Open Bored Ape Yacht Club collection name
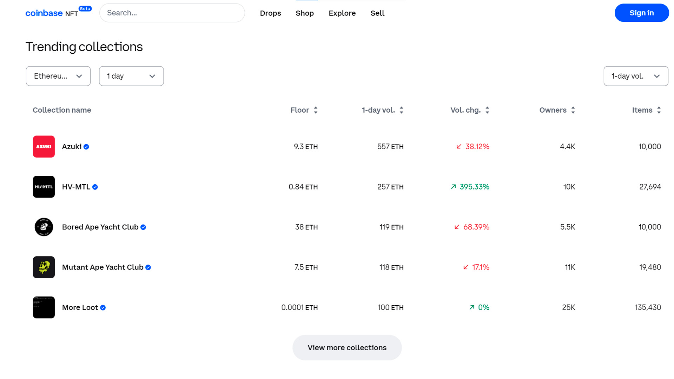Screen dimensions: 674x379 (100, 227)
